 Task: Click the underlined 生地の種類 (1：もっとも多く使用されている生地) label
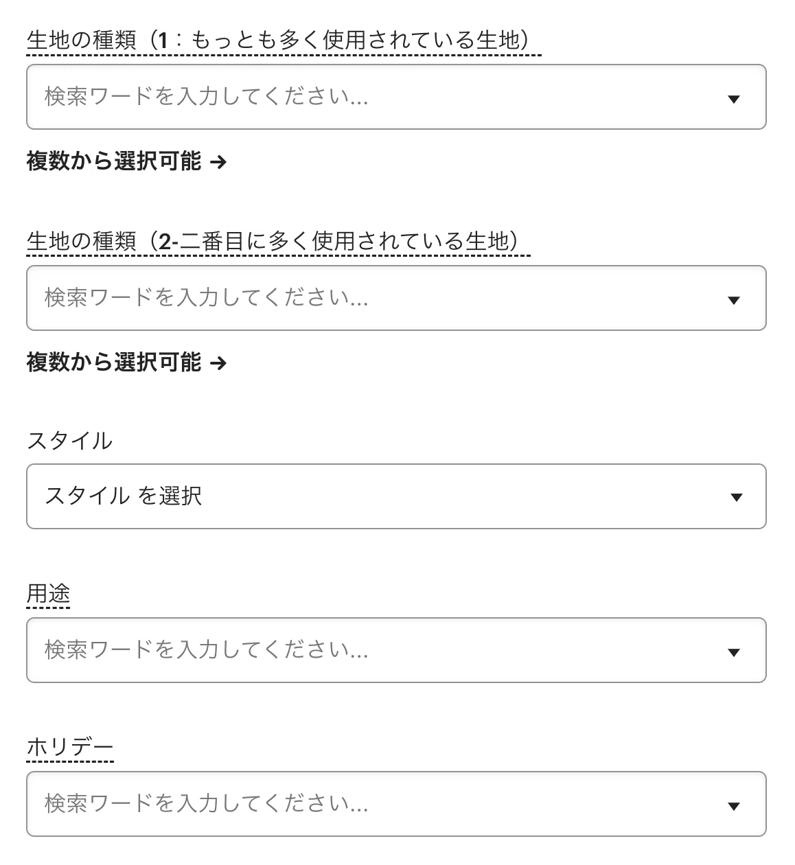[x=284, y=41]
